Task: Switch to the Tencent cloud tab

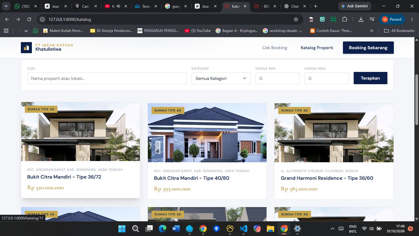Action: pos(146,6)
